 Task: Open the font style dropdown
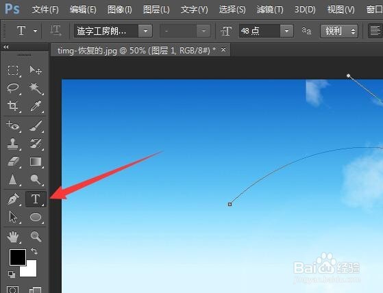point(203,31)
